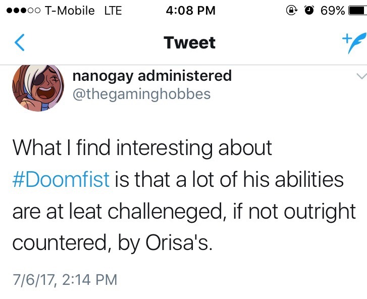Tap the display name "nanogay administered"
The image size is (367, 299).
click(152, 76)
